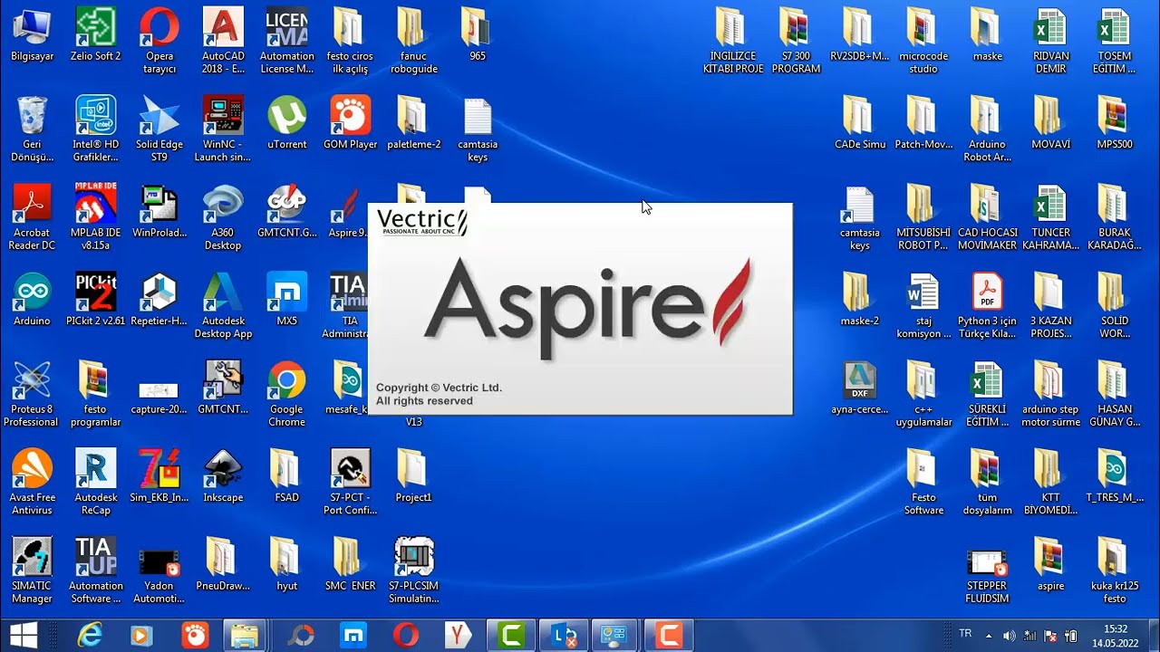
Task: Select the PICkit 2 v2.61 shortcut
Action: coord(96,301)
